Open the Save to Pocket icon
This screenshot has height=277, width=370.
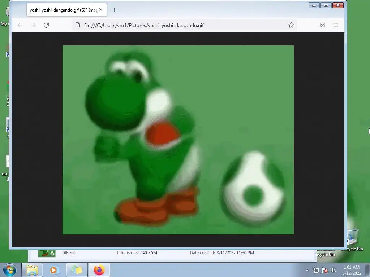tap(323, 25)
